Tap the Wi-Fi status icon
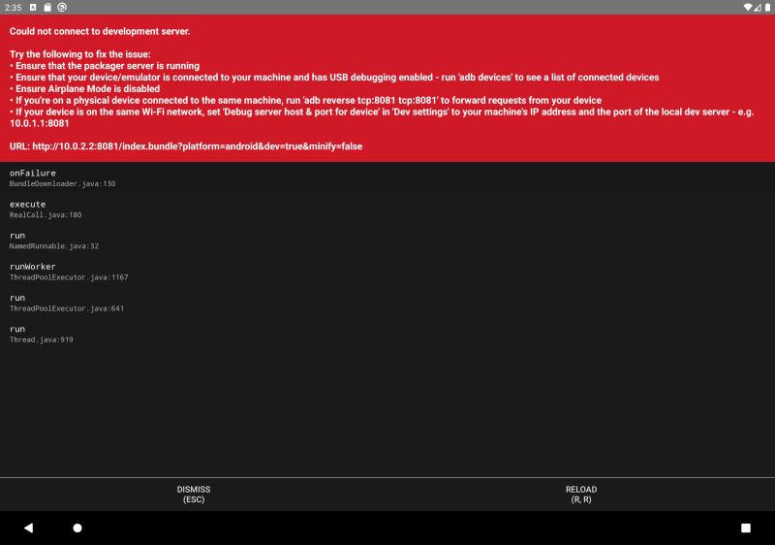Image resolution: width=775 pixels, height=545 pixels. coord(747,7)
